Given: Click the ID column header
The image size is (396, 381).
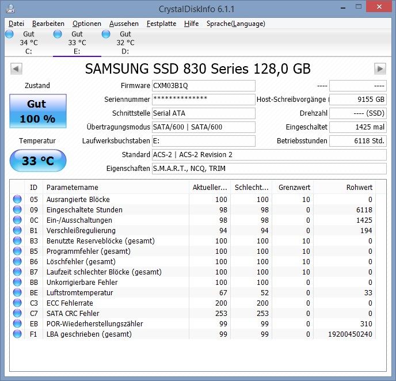Looking at the screenshot, I should click(33, 188).
